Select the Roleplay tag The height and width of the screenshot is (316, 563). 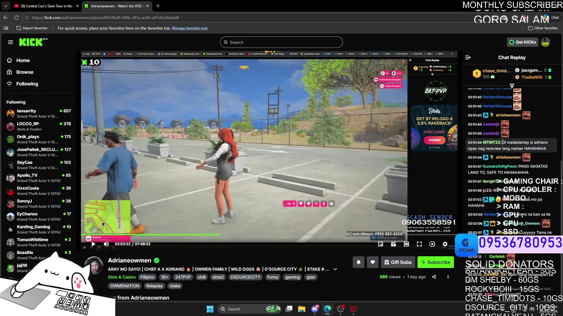154,286
